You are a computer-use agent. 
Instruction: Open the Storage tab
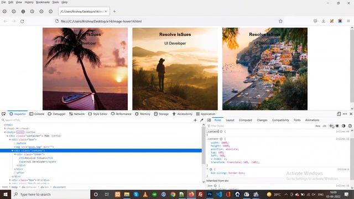(x=161, y=114)
